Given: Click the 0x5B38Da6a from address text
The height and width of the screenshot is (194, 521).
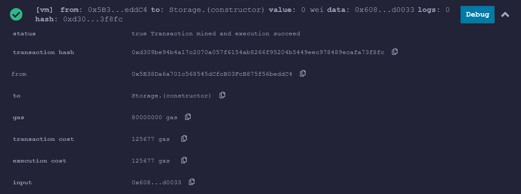Looking at the screenshot, I should tap(212, 74).
